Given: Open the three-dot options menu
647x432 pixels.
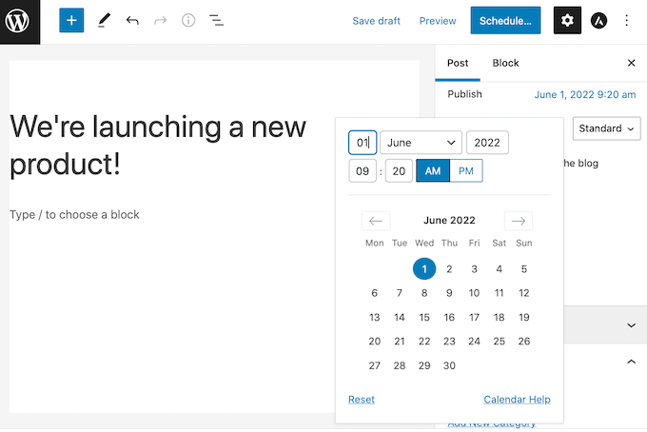Looking at the screenshot, I should tap(627, 20).
